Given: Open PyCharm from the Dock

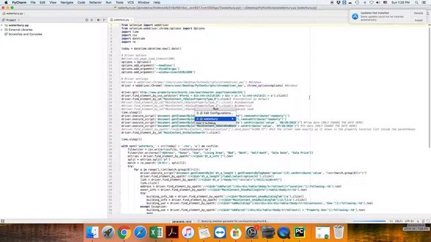Looking at the screenshot, I should [299, 233].
